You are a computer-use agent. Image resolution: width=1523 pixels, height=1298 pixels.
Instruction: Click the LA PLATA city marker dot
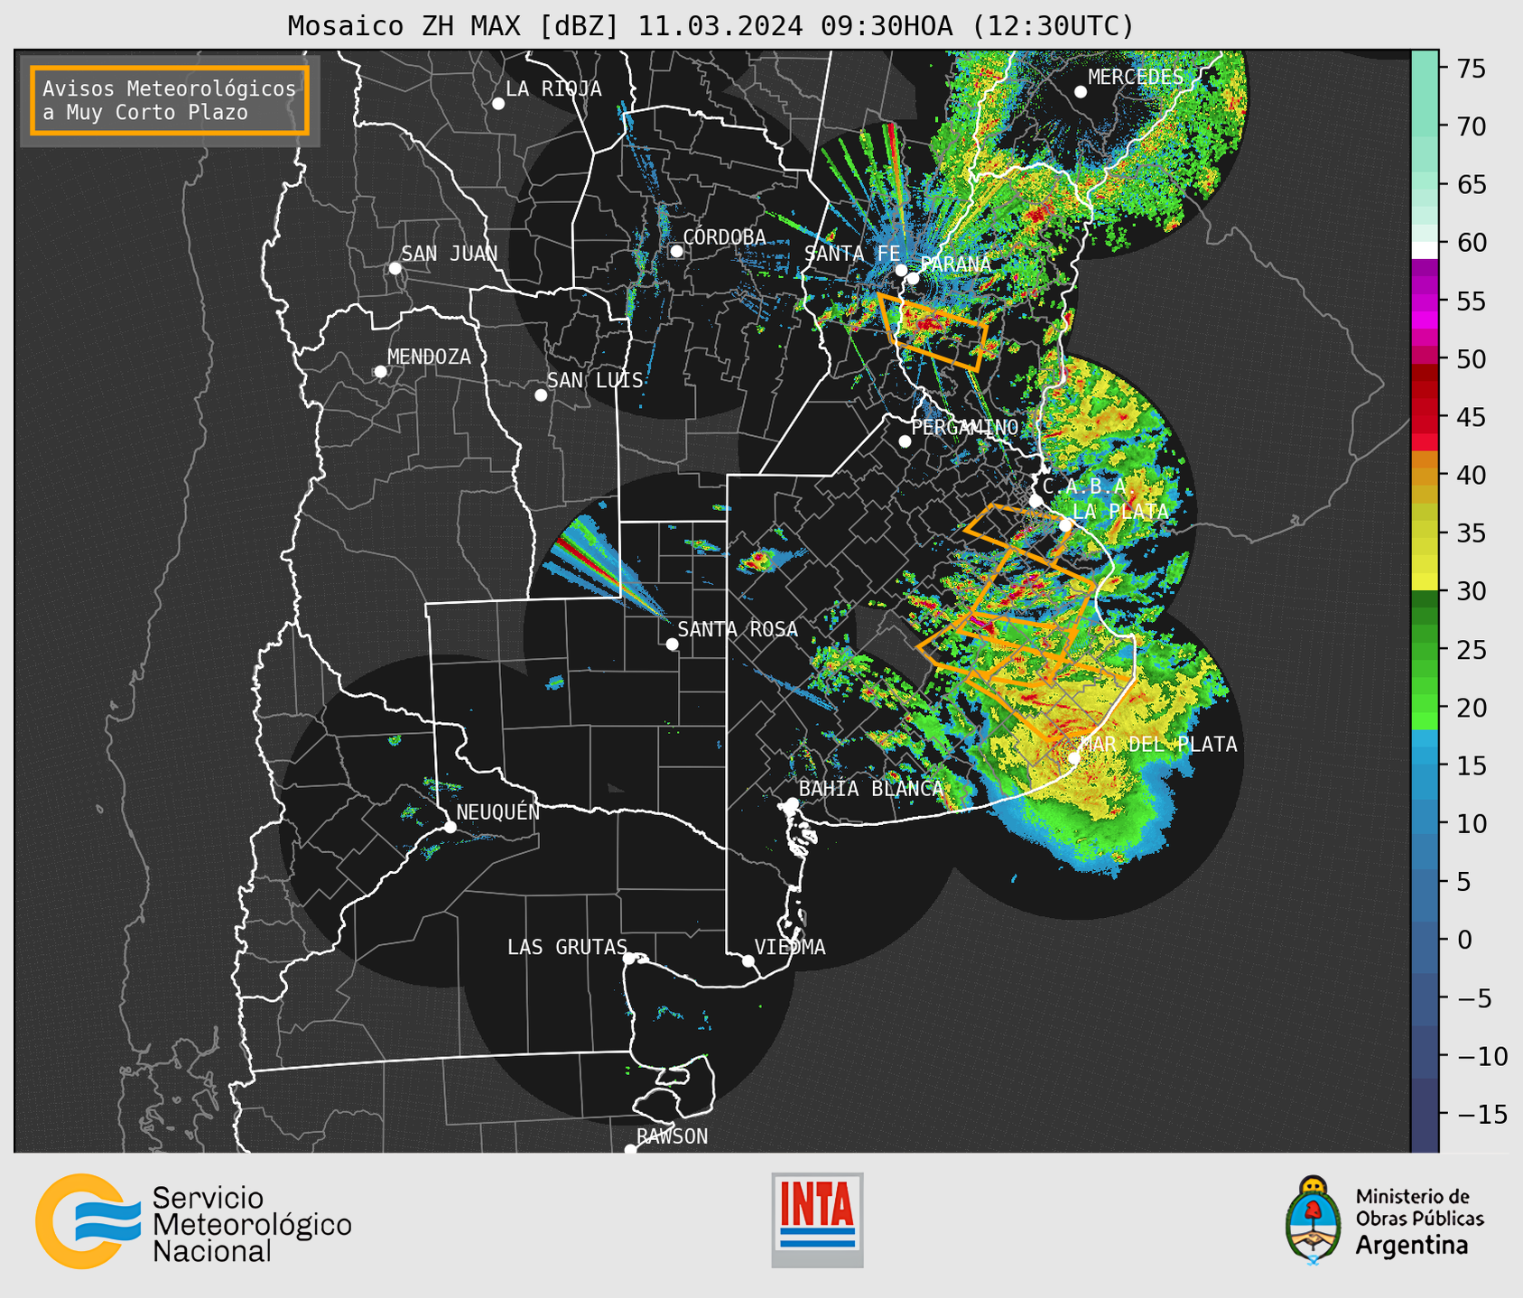point(1065,525)
